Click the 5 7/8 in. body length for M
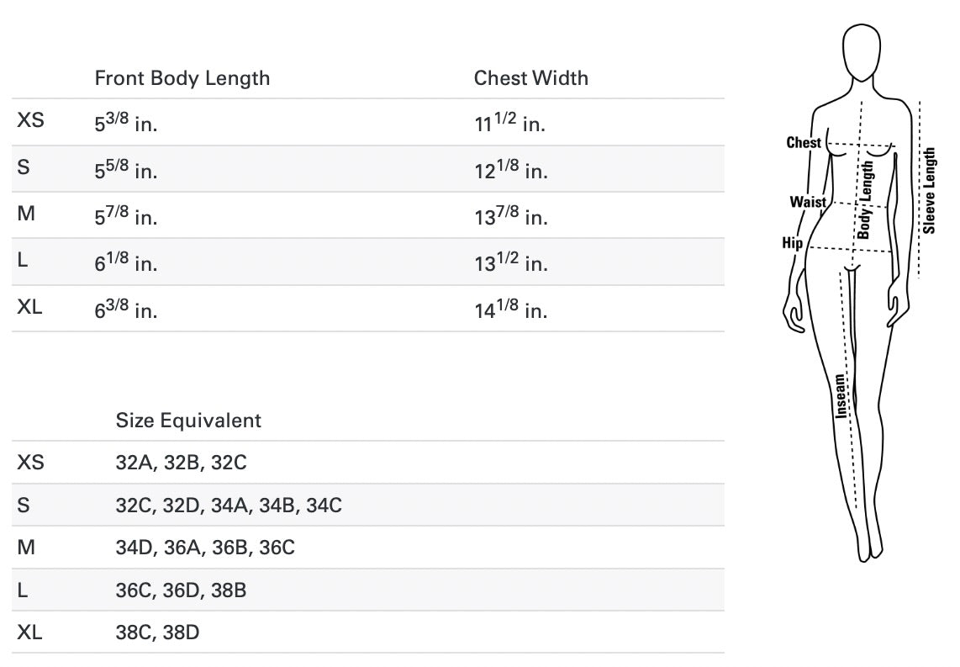 tap(125, 216)
